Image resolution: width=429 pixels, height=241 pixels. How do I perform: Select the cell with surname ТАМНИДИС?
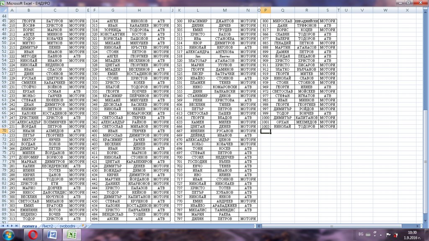[x=225, y=210]
